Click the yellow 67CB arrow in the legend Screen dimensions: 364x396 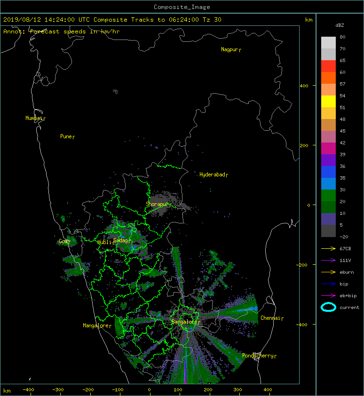point(328,248)
